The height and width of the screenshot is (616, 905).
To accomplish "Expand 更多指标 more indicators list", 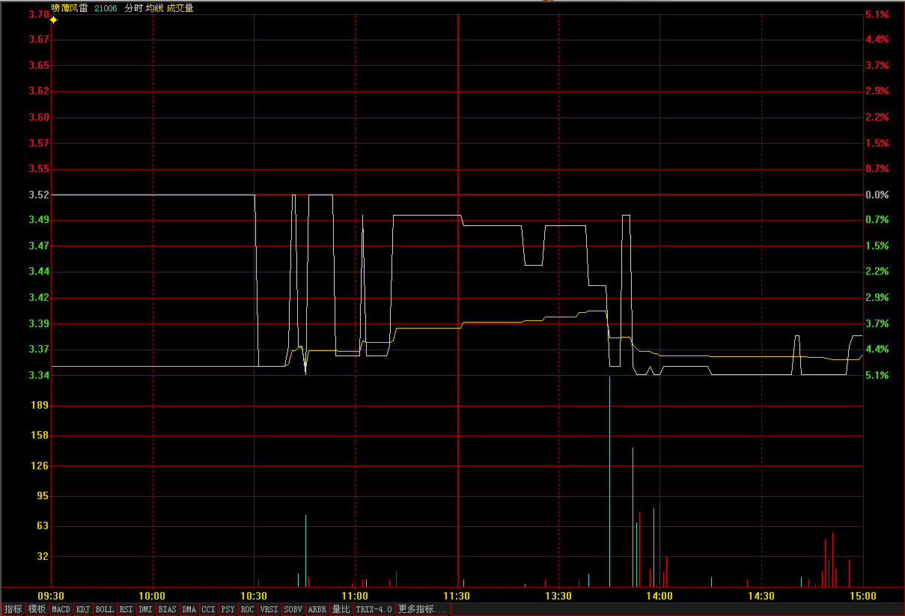I will coord(422,610).
